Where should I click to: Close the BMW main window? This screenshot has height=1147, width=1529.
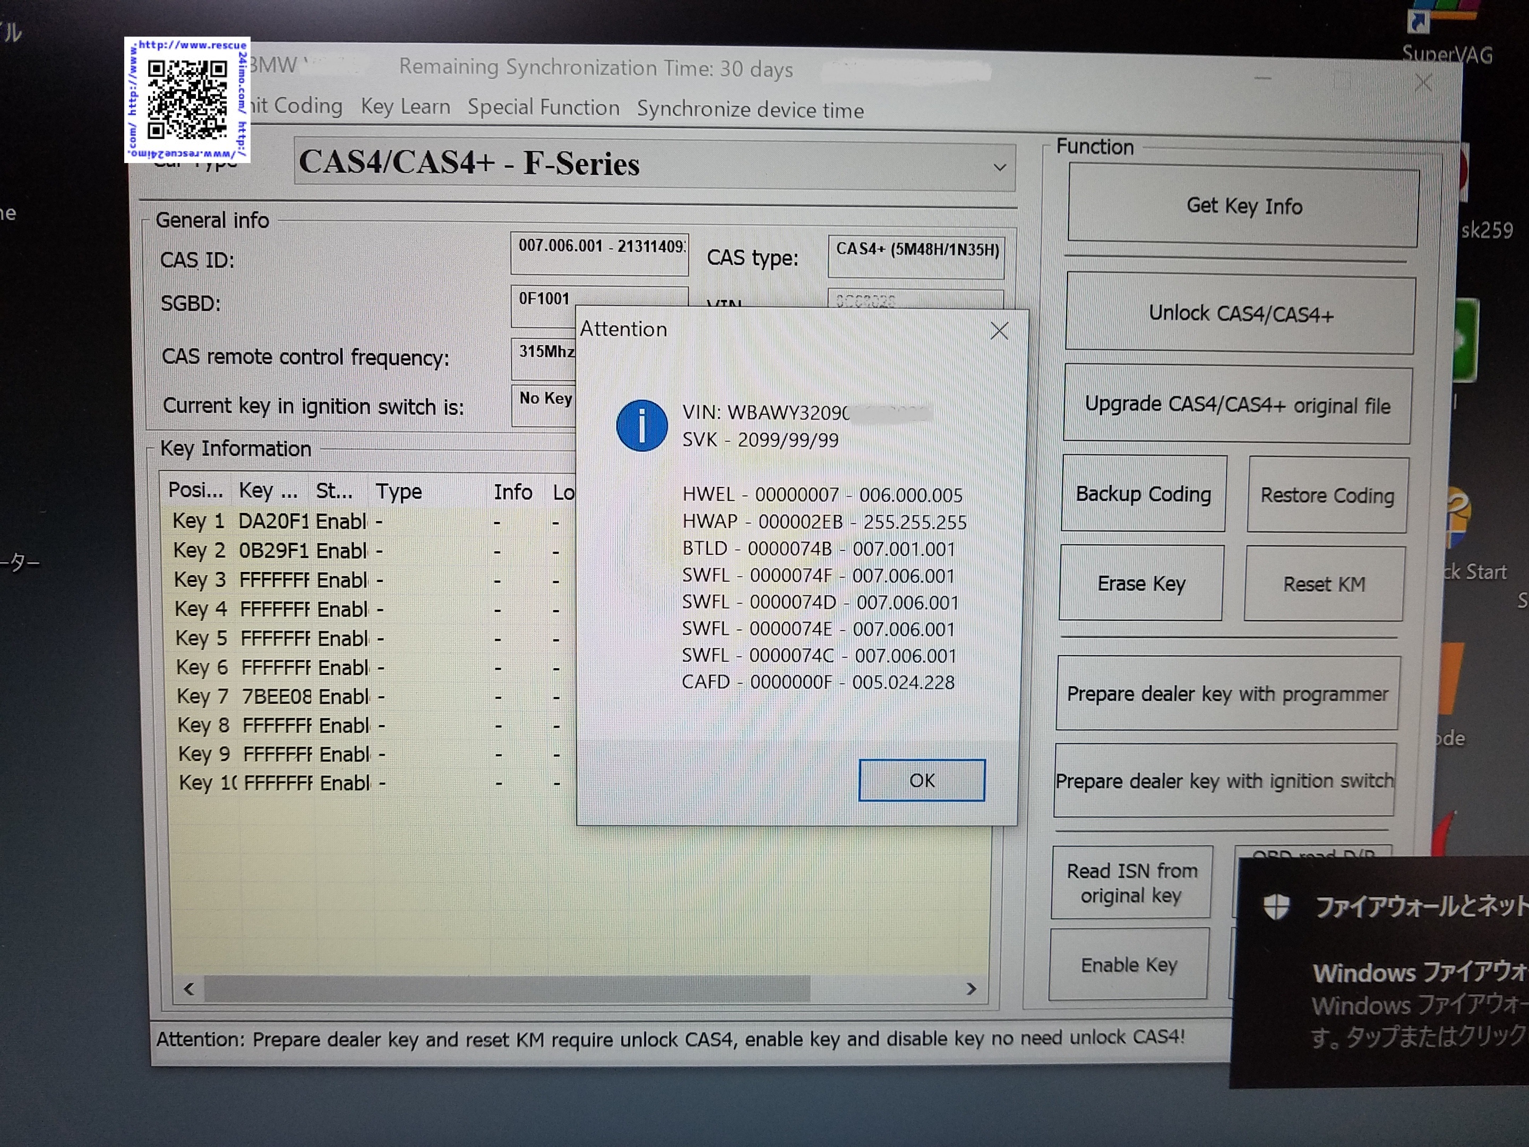coord(1424,84)
